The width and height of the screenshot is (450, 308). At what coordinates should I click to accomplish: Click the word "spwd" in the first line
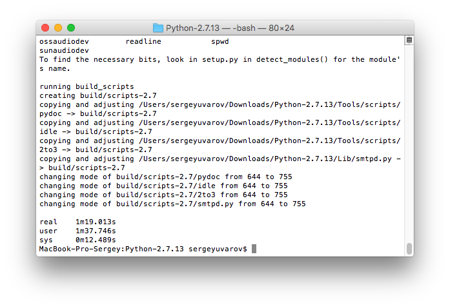tap(220, 41)
